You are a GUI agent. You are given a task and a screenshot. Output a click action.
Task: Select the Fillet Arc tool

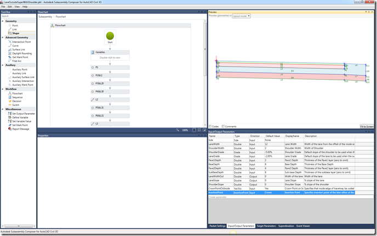pos(17,61)
